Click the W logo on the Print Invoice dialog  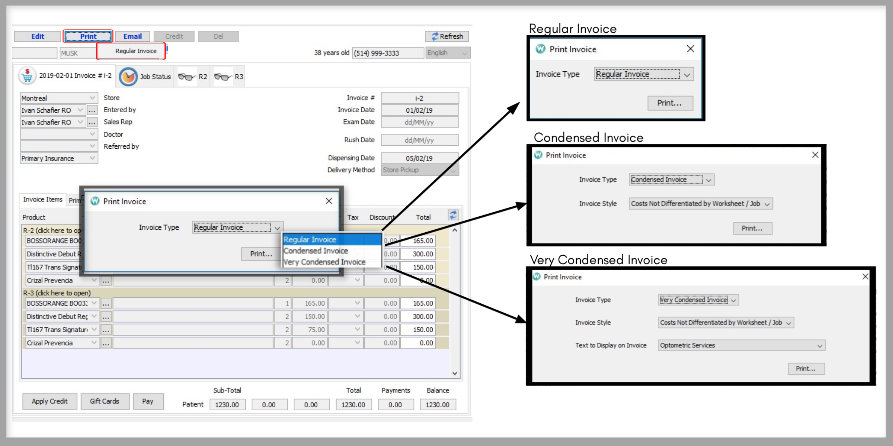point(95,201)
